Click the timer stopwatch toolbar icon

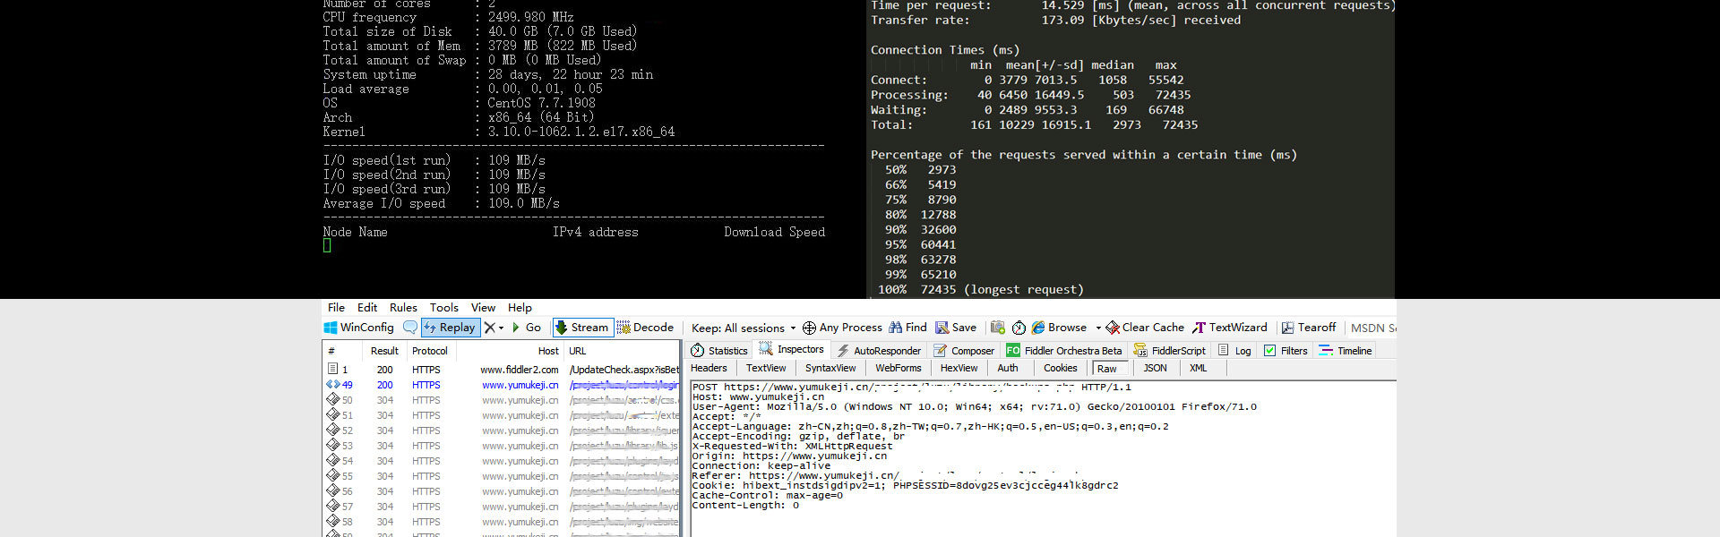[x=1019, y=328]
